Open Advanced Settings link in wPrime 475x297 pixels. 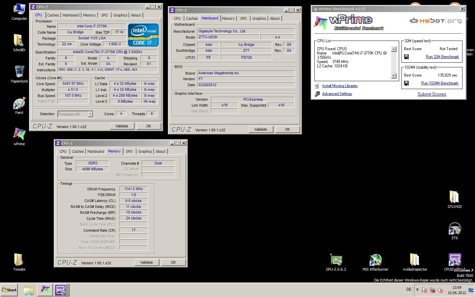[x=337, y=94]
